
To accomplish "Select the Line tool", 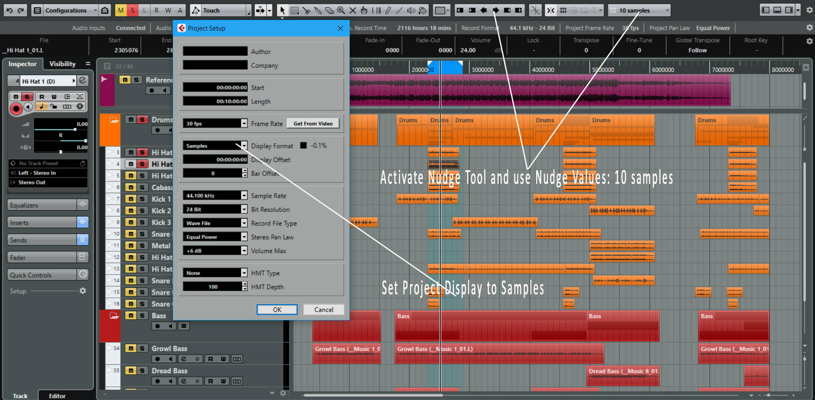I will point(399,10).
